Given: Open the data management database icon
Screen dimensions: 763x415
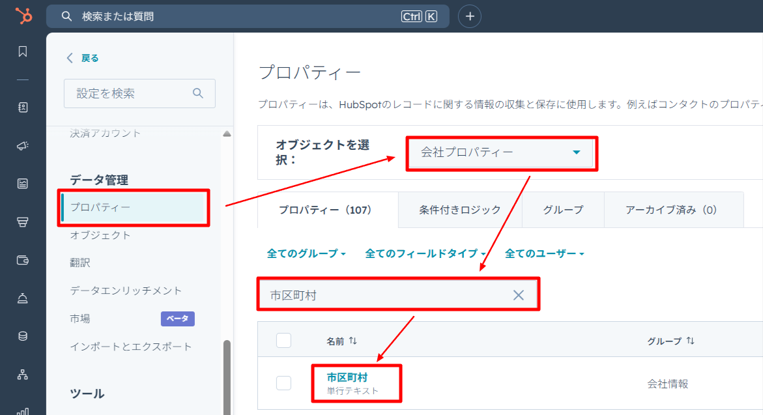Looking at the screenshot, I should [x=23, y=336].
